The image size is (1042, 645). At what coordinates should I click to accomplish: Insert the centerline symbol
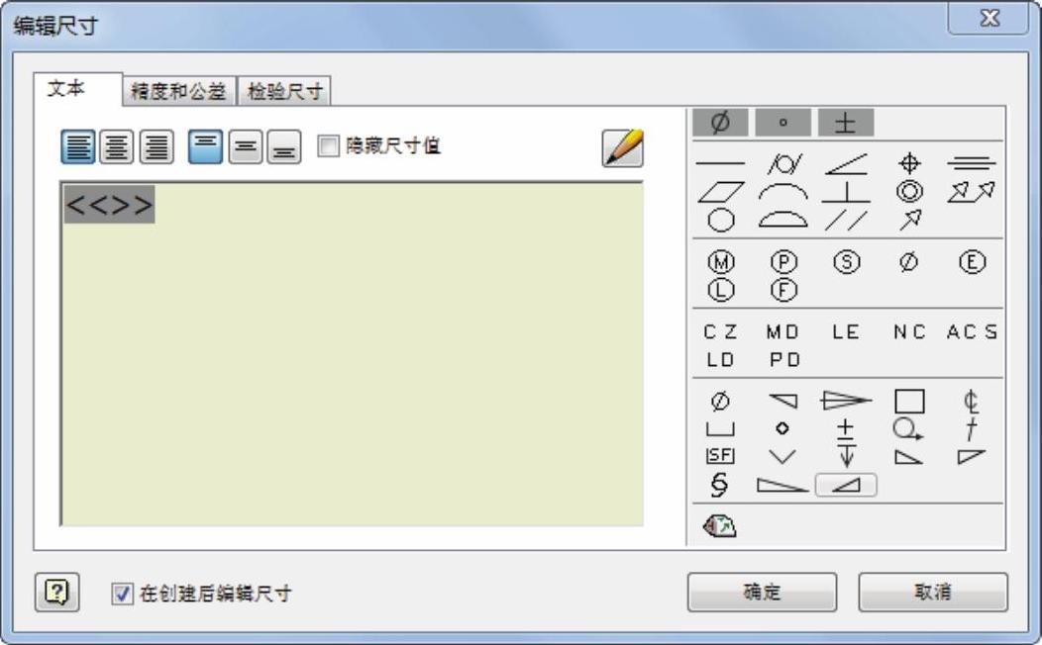[972, 402]
